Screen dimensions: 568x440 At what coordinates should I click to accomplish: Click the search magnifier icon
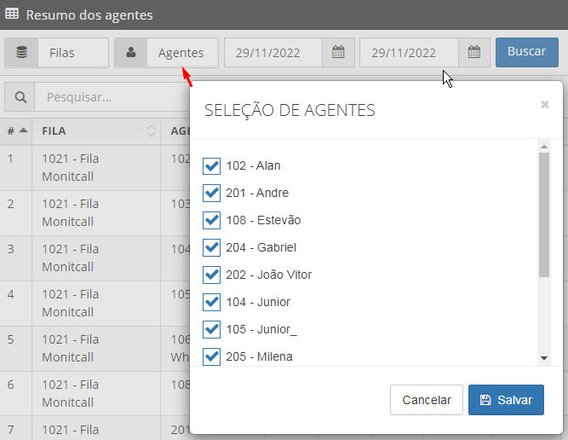(20, 97)
